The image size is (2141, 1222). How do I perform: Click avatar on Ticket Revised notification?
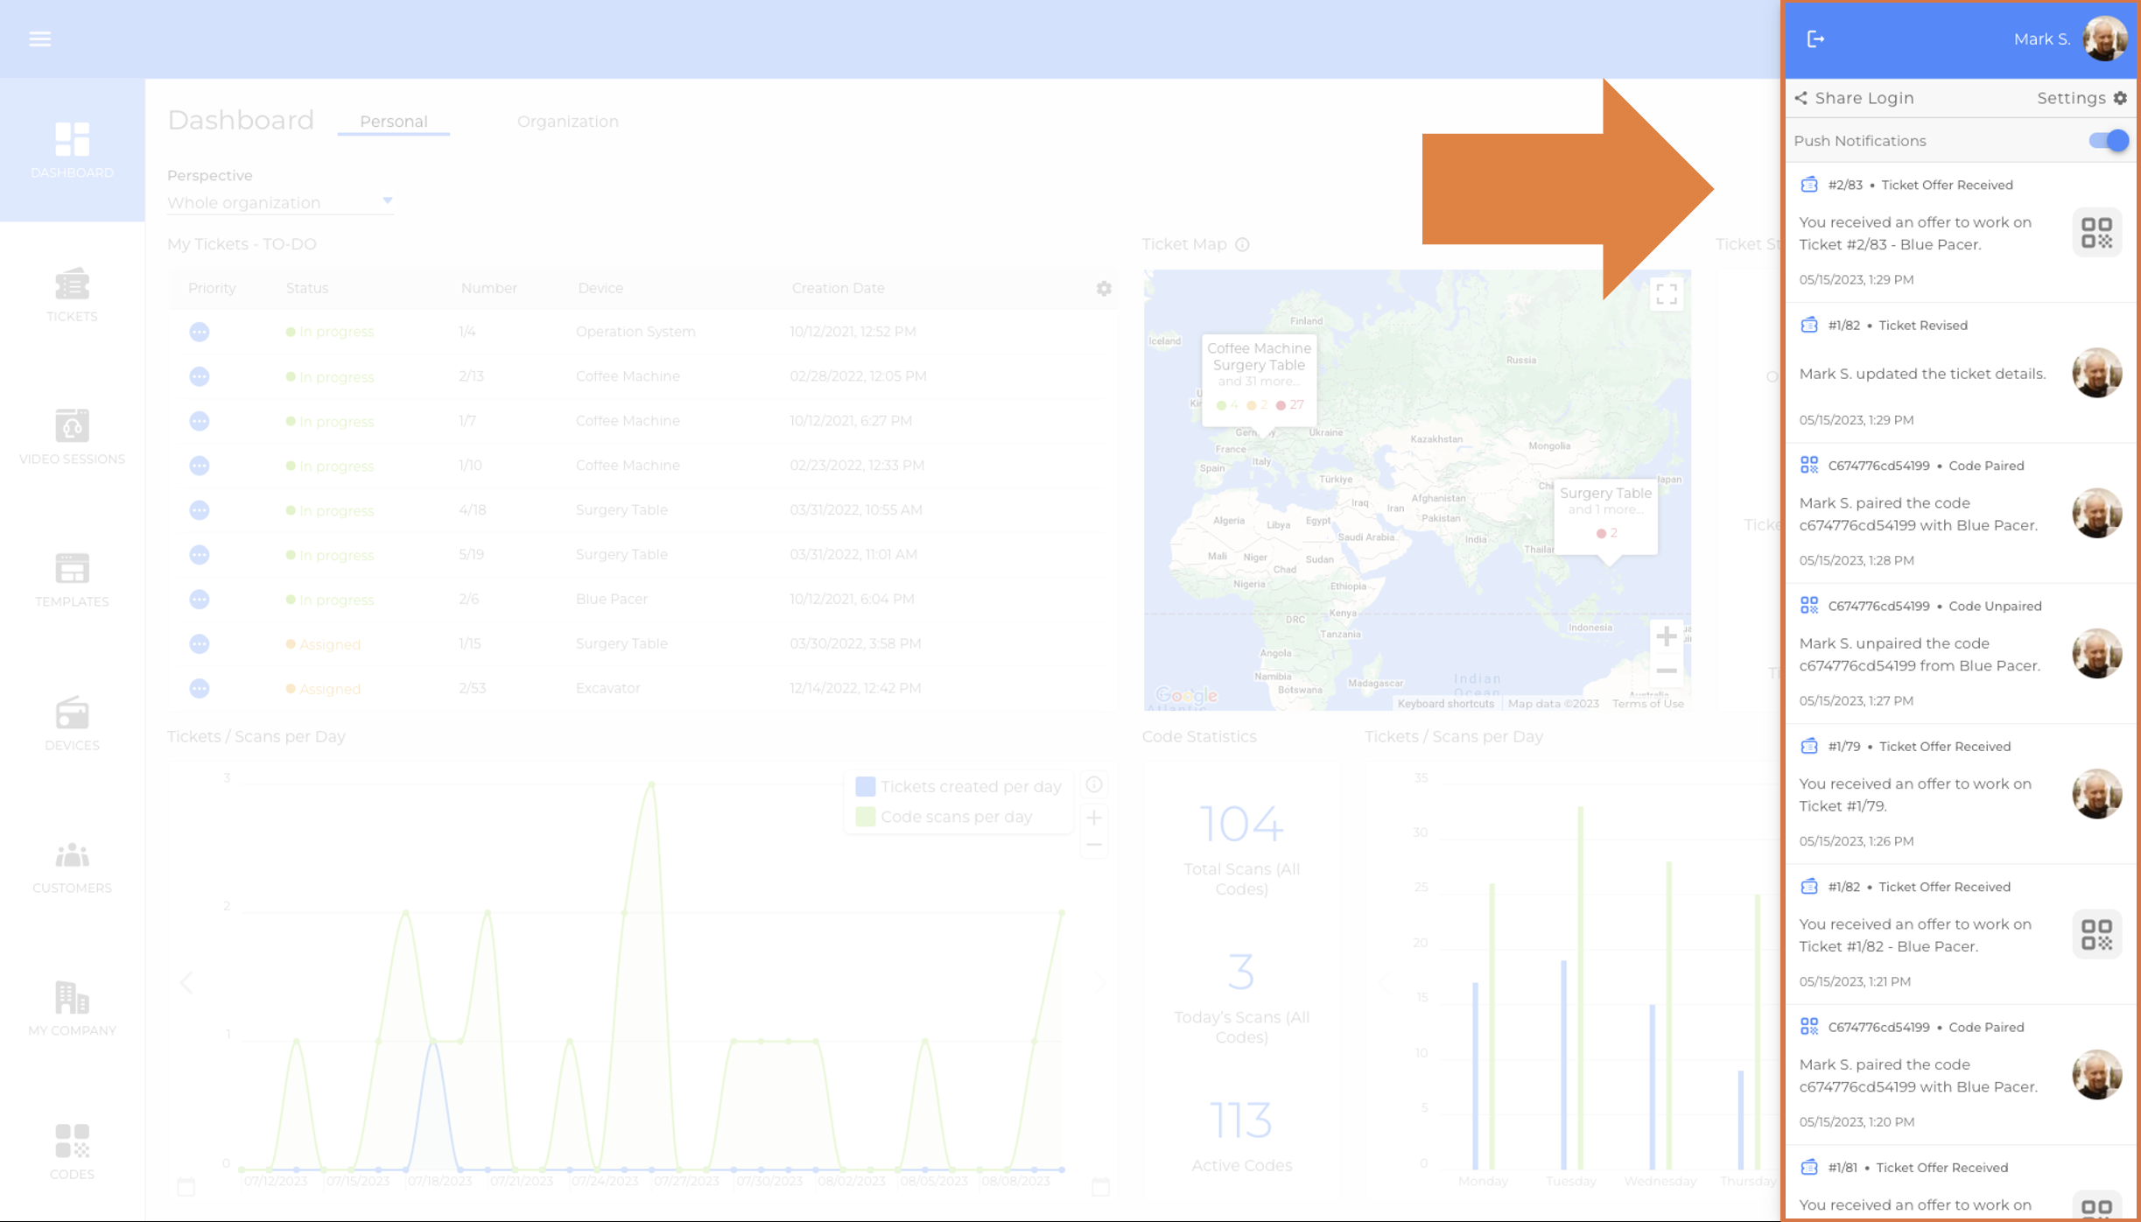(2096, 374)
